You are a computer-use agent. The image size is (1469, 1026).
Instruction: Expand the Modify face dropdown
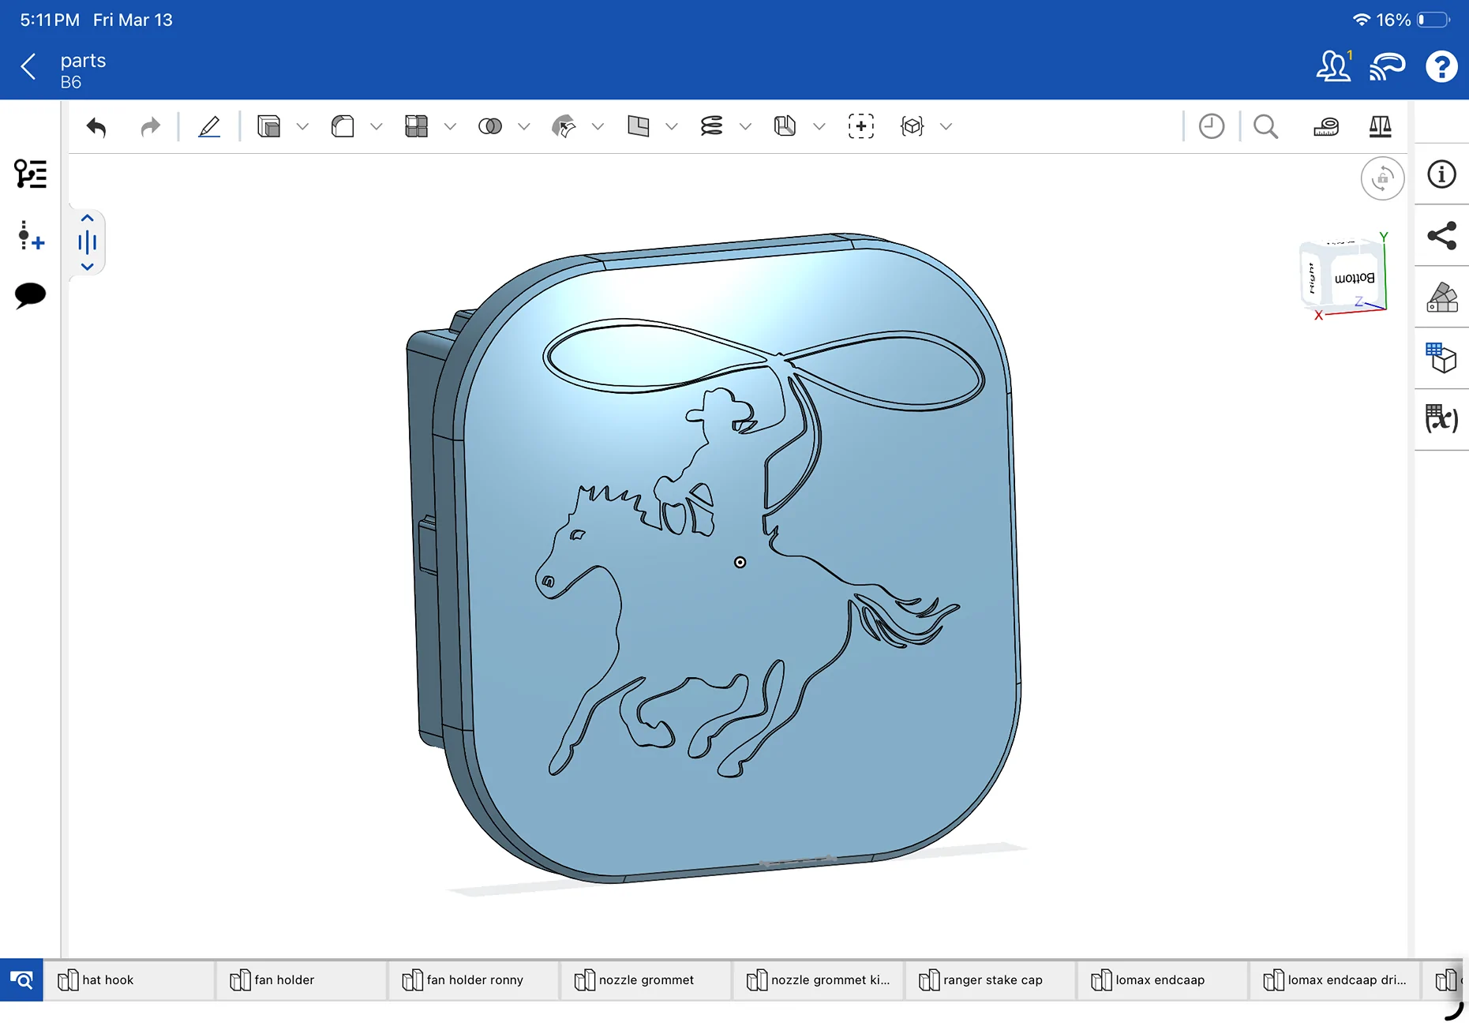point(598,126)
